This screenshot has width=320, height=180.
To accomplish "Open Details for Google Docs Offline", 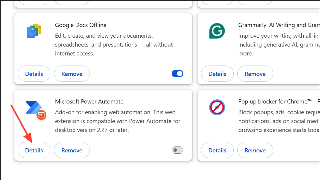I will click(x=34, y=73).
